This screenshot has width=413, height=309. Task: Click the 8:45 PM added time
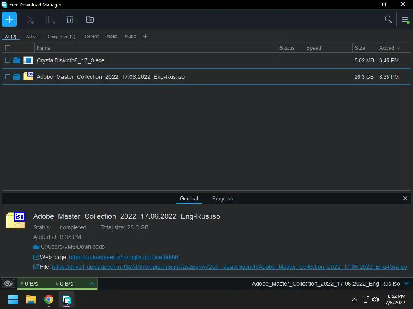(x=389, y=60)
